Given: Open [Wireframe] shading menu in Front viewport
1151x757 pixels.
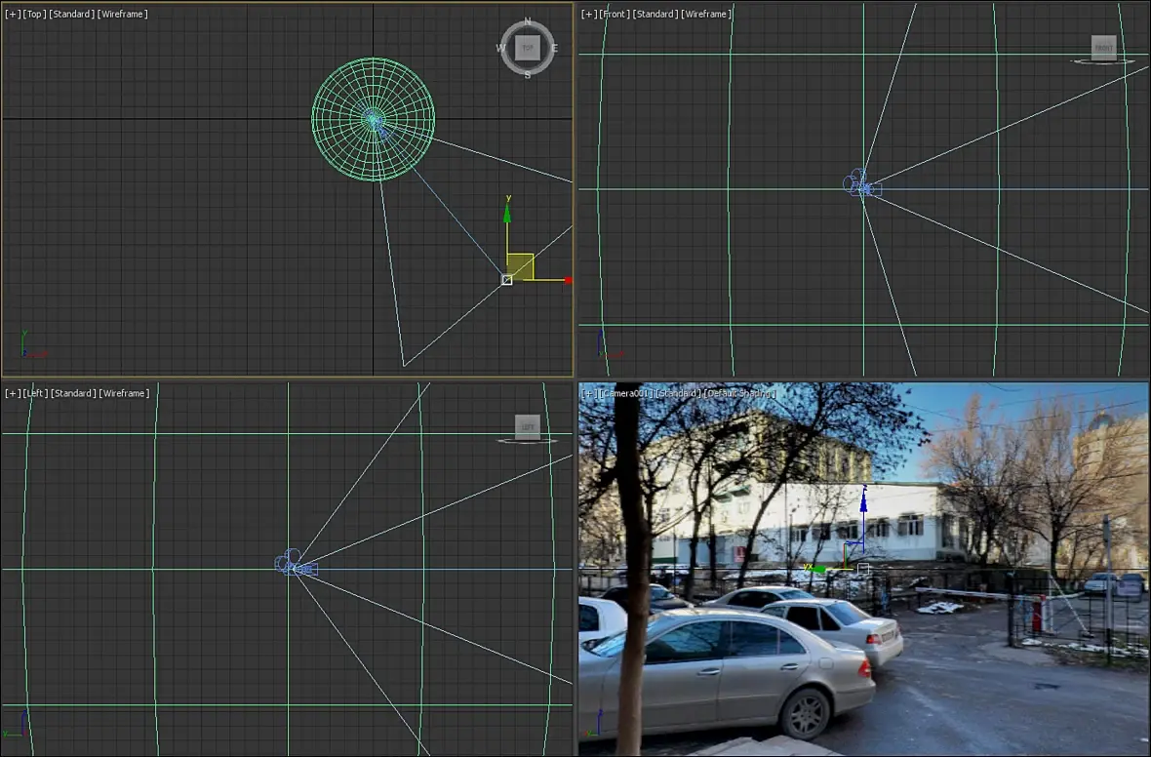Looking at the screenshot, I should click(x=706, y=15).
